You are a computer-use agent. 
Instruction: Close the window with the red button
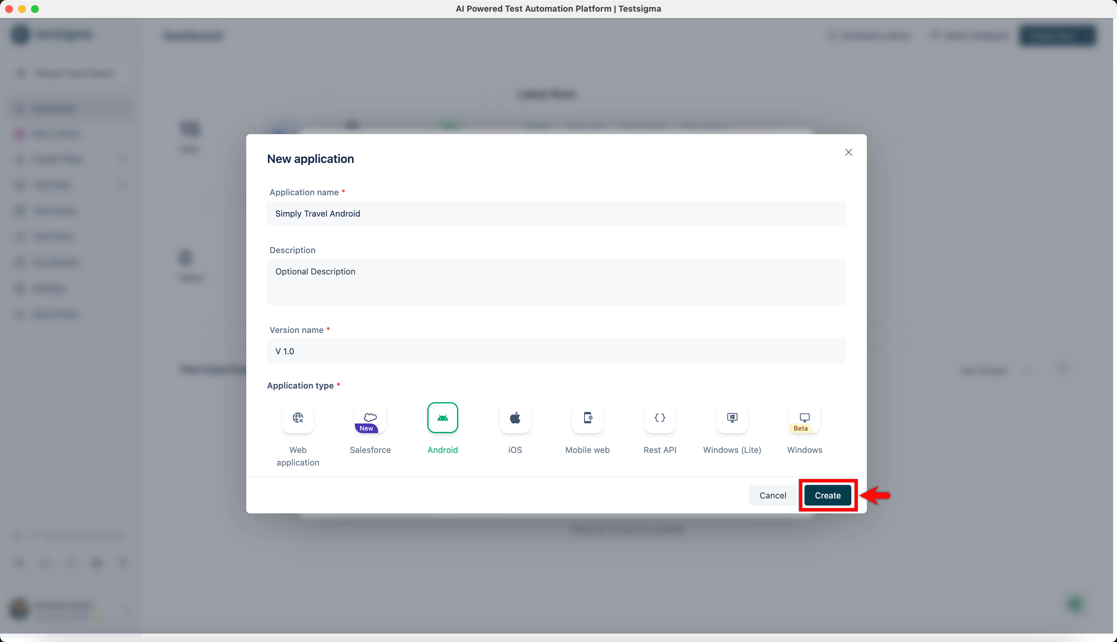[9, 9]
